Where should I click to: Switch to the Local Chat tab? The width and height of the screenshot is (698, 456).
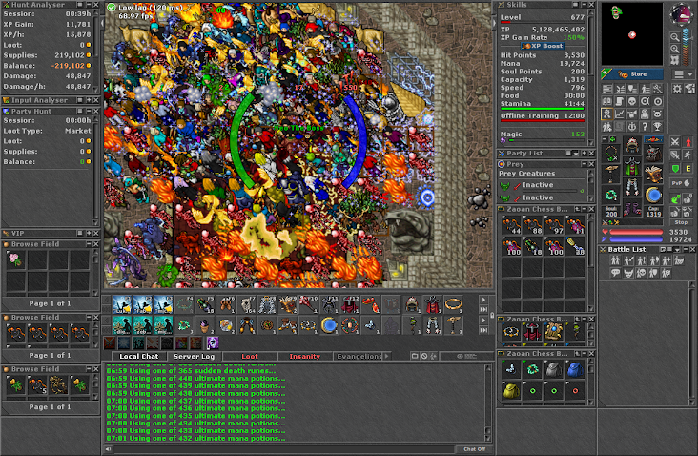point(139,356)
